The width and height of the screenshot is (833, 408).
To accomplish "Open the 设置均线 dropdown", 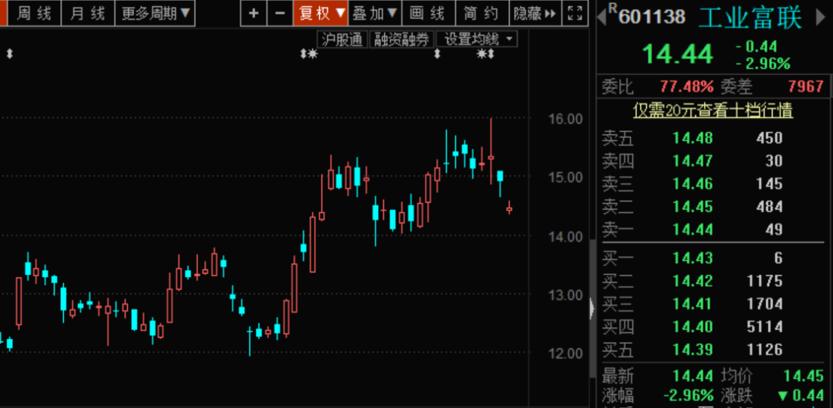I will 477,39.
